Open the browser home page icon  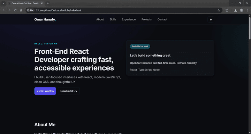click(21, 10)
